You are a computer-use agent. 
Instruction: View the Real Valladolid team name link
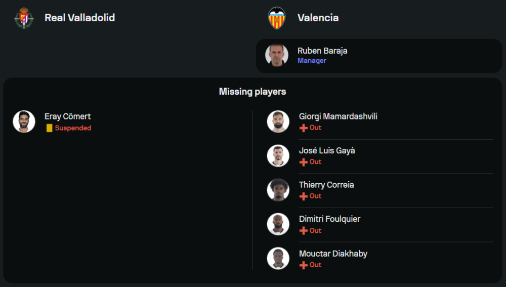pyautogui.click(x=79, y=18)
